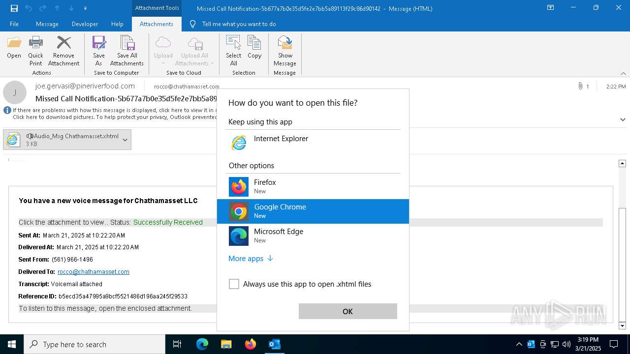Screen dimensions: 630x354
Task: Click the rocco@chathamasset.com email link
Action: [94, 272]
